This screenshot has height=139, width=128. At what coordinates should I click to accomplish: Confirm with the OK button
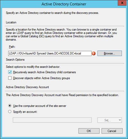89,131
